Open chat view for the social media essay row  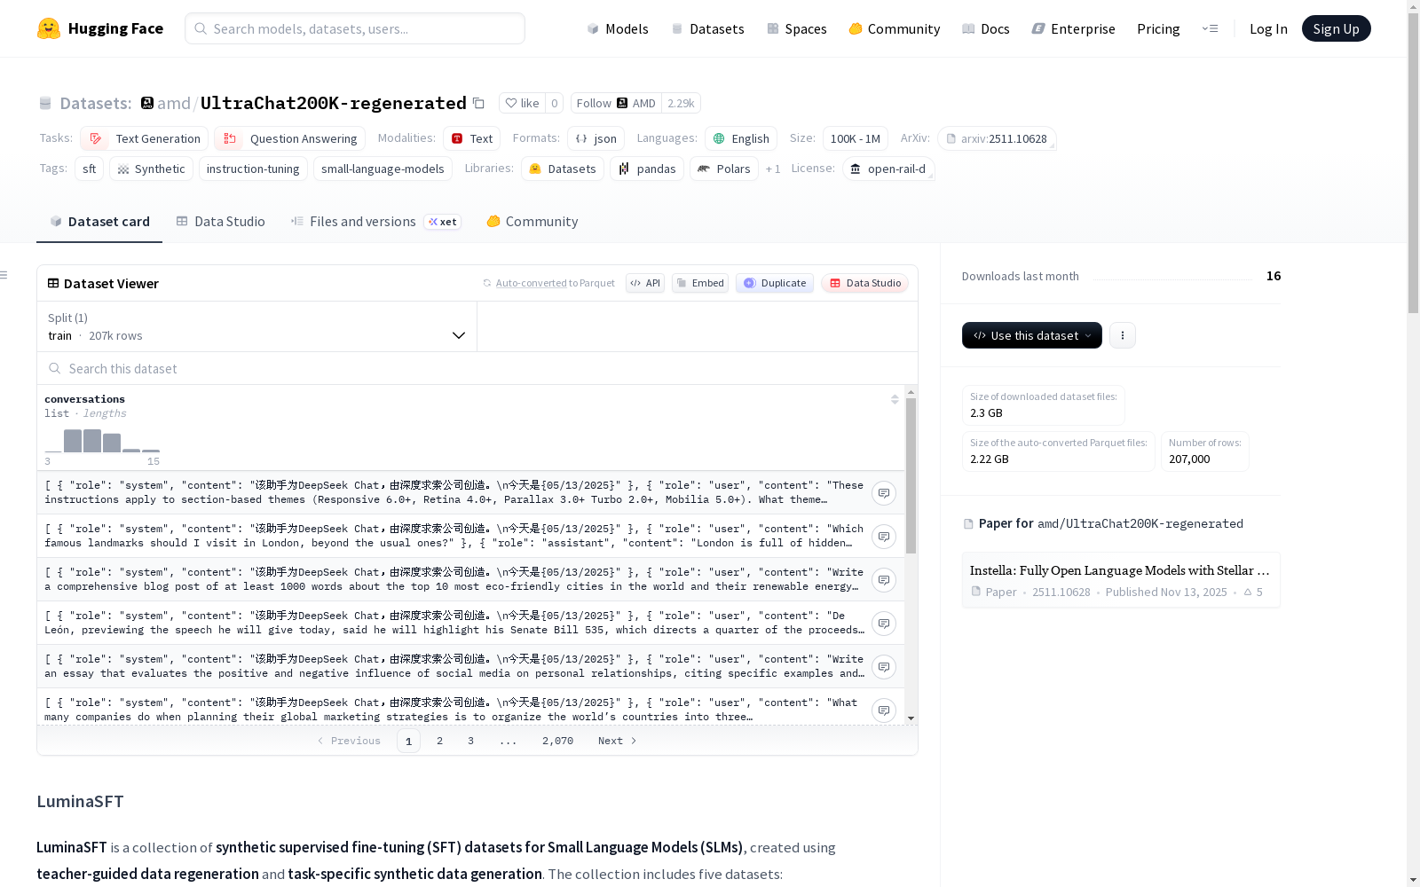click(x=884, y=667)
